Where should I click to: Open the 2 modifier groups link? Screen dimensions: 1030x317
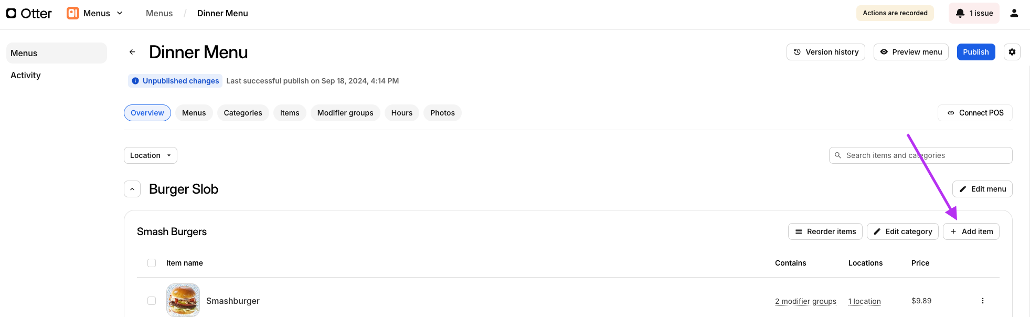[805, 301]
